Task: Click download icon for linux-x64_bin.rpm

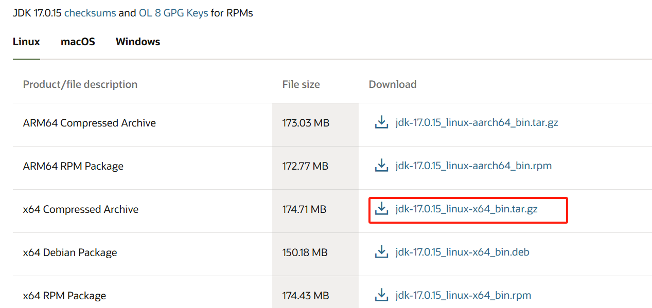Action: (x=381, y=295)
